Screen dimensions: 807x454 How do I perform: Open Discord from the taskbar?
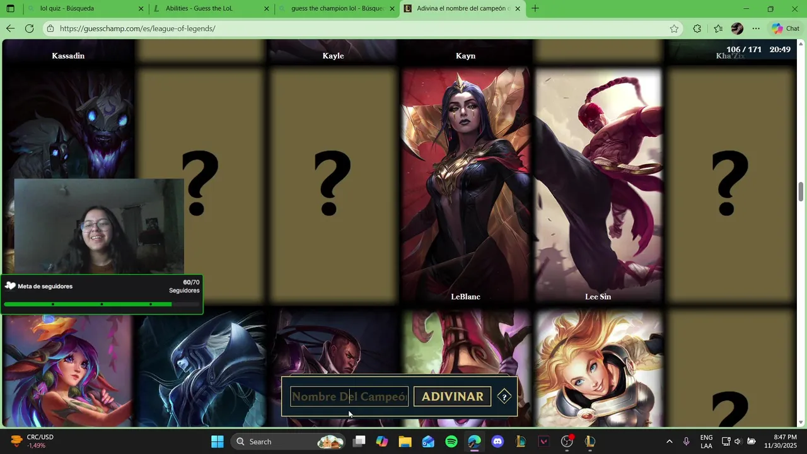click(497, 441)
